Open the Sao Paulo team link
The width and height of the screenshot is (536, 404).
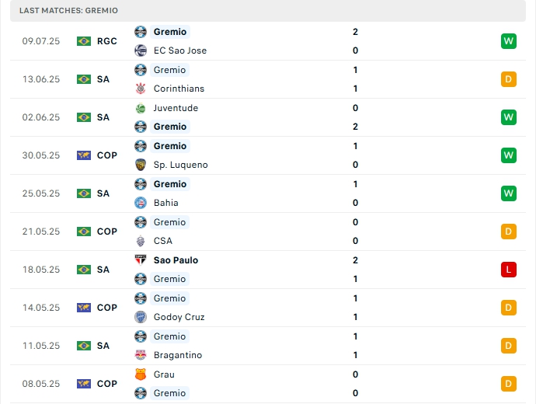click(176, 260)
